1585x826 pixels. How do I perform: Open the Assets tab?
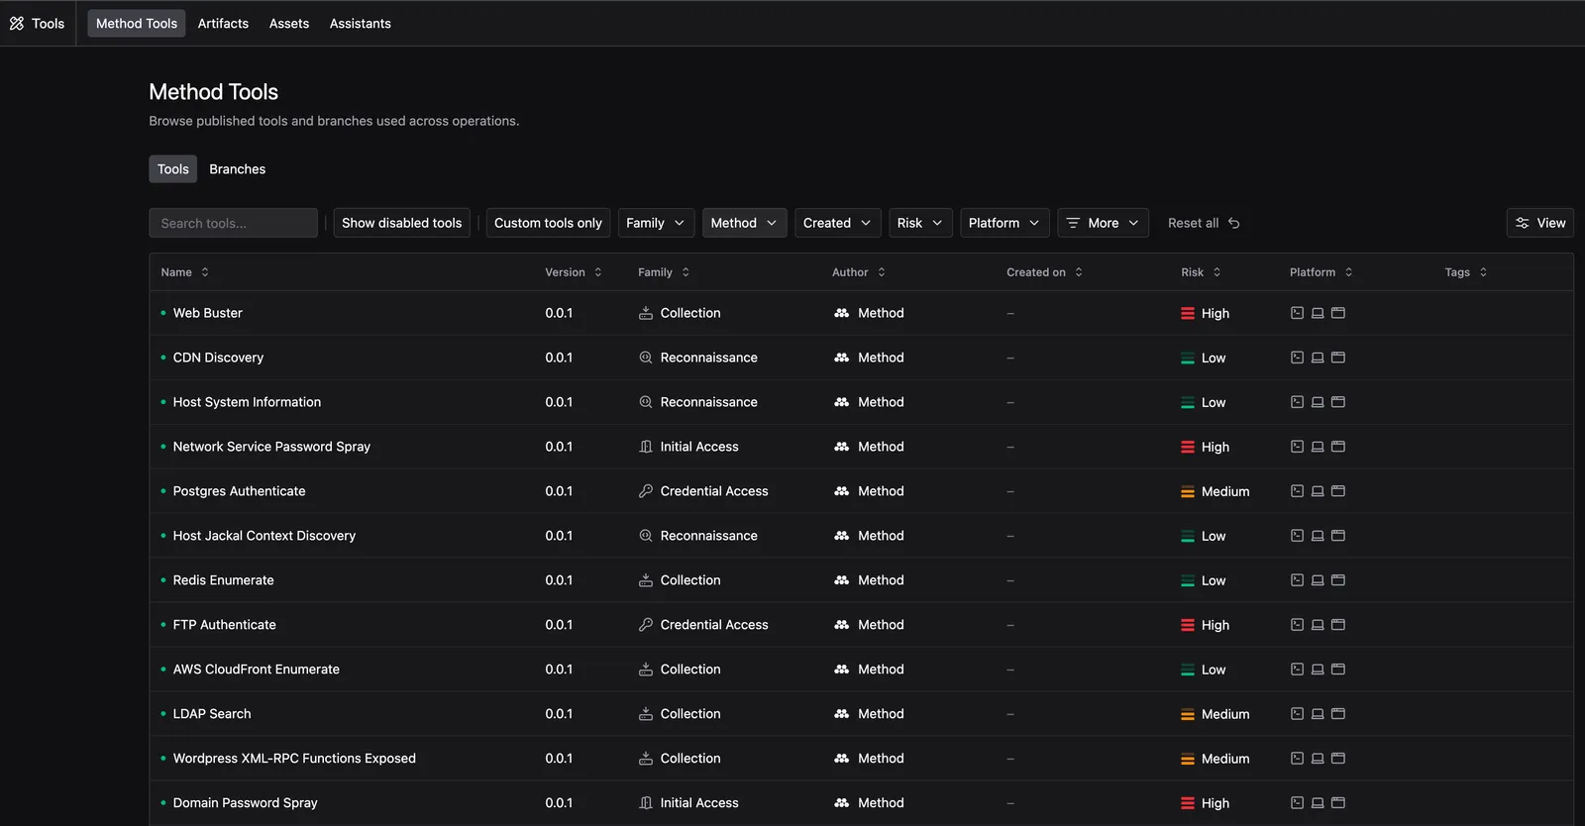click(x=289, y=24)
